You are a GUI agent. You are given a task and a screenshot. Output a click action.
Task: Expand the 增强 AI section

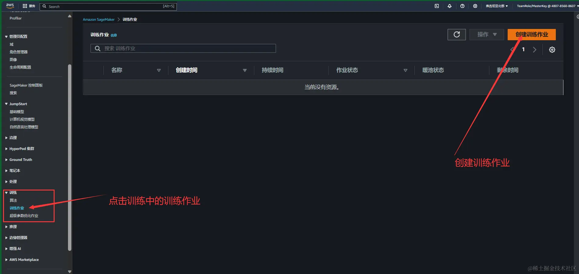[6, 249]
